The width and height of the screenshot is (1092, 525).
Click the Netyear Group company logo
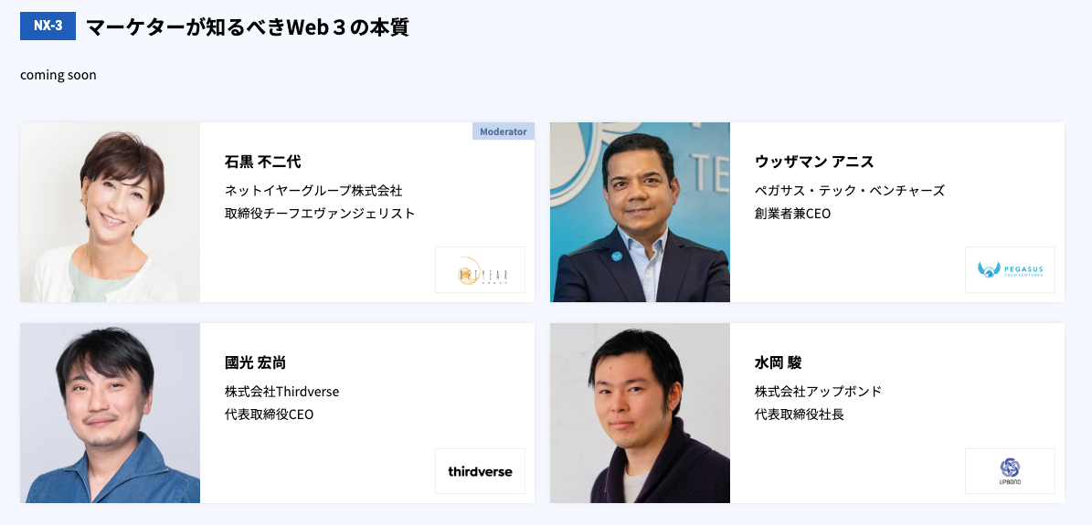point(480,270)
